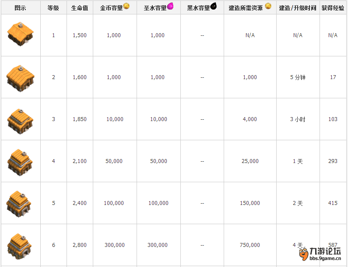The image size is (348, 267).
Task: Click the pink elixir drop icon
Action: click(170, 6)
